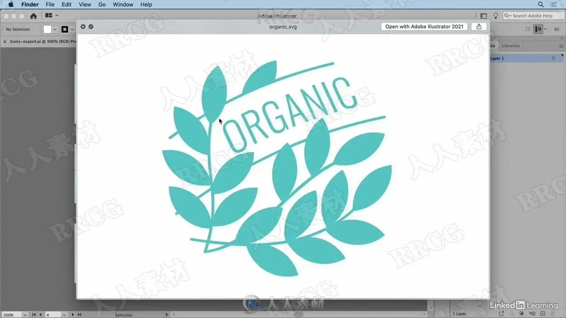566x318 pixels.
Task: Expand the fill color dropdown arrow
Action: point(55,30)
